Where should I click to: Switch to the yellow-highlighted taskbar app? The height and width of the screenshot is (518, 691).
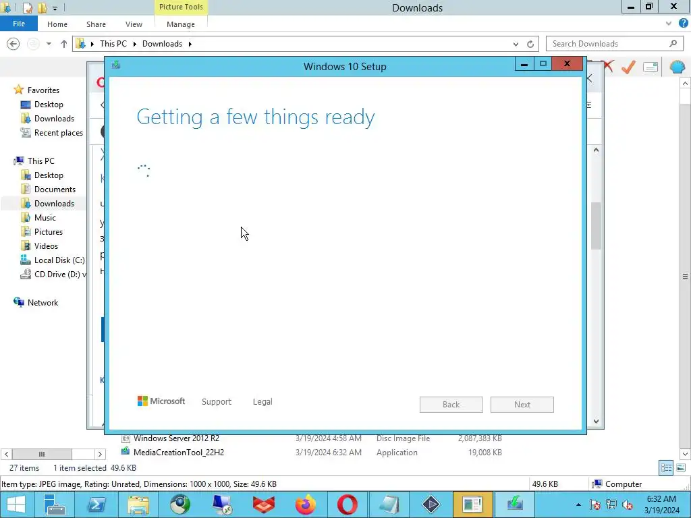click(472, 505)
